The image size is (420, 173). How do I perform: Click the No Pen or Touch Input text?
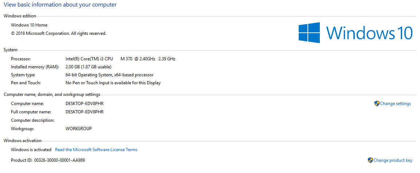[113, 83]
